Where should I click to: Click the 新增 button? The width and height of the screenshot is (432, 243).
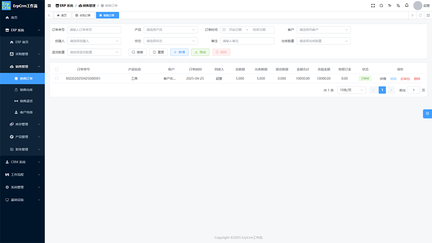pos(179,52)
